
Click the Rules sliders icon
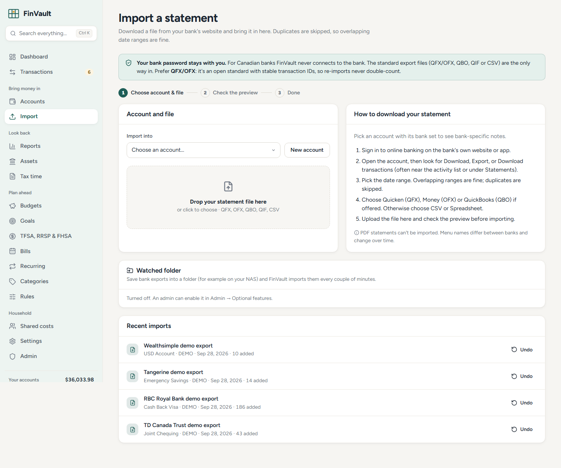click(12, 297)
